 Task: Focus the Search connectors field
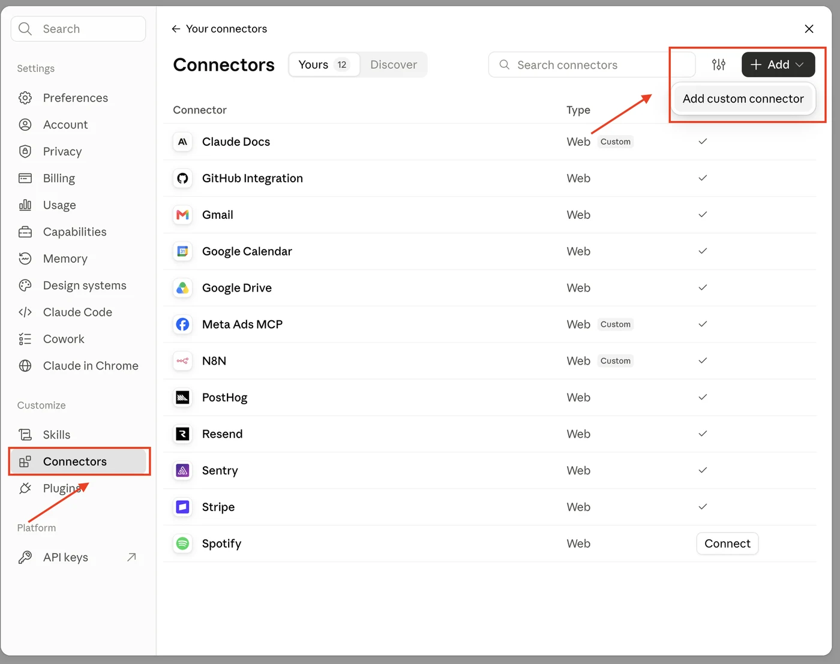tap(592, 65)
